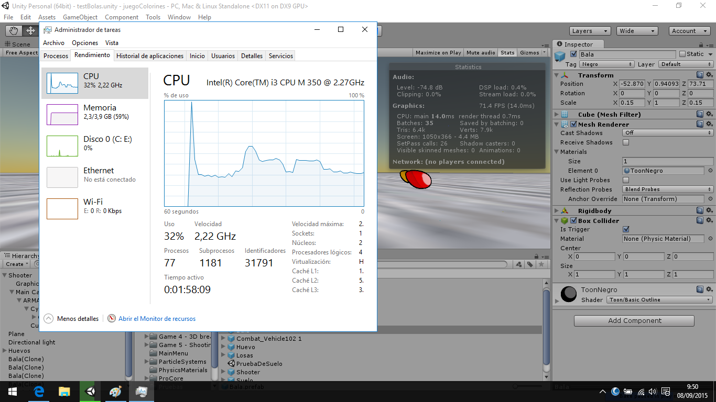Screen dimensions: 716x402
Task: Open Box Collider gear settings menu
Action: [x=709, y=220]
